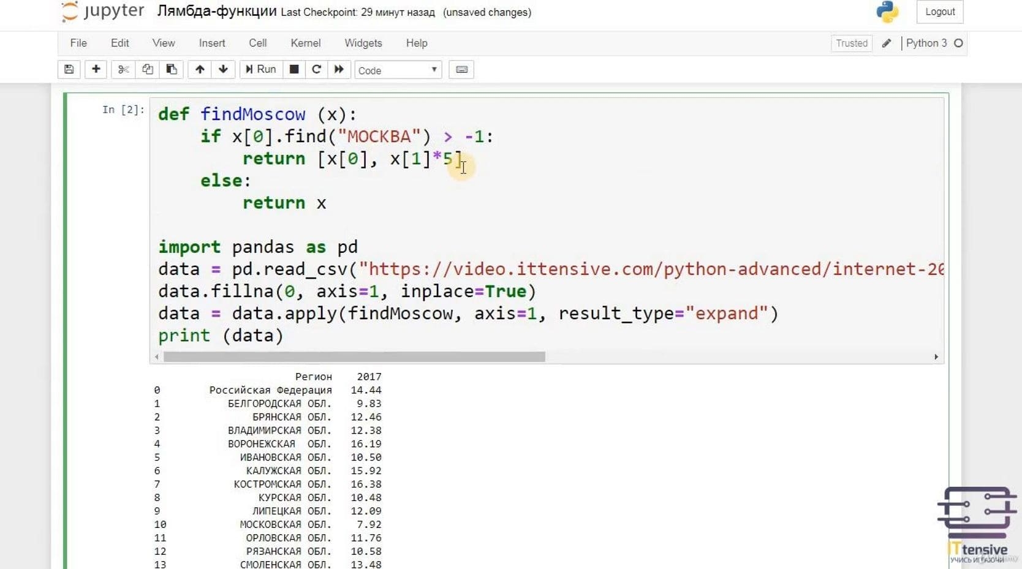Log out with the Logout button
Viewport: 1022px width, 569px height.
940,12
